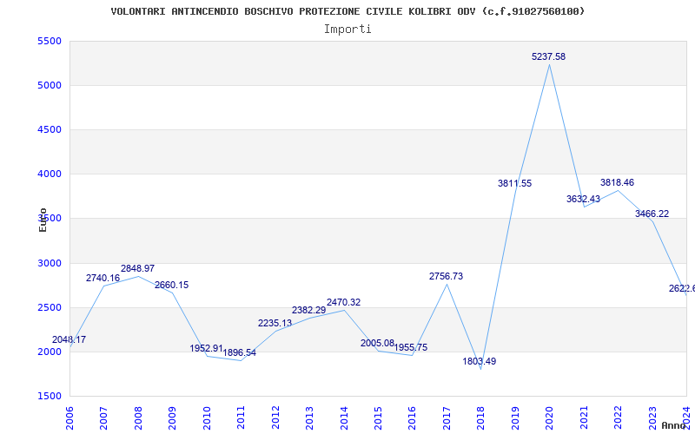Click the 1955.75 data label
The image size is (695, 434).
pos(411,348)
